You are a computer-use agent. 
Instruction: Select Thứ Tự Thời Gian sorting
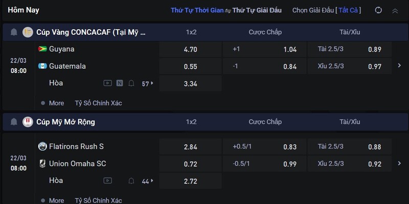[197, 10]
